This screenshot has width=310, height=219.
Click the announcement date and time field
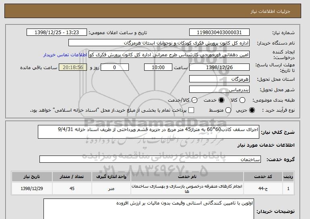(57, 33)
